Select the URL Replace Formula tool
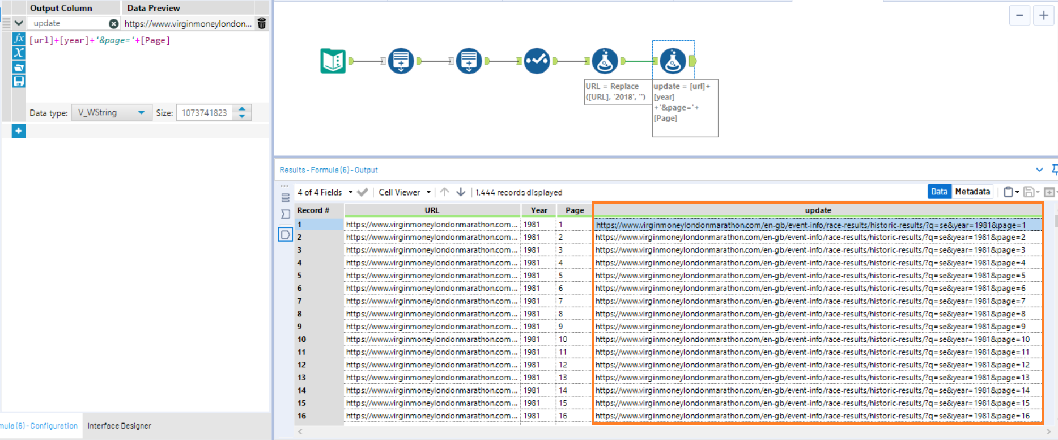The image size is (1058, 440). pyautogui.click(x=605, y=61)
